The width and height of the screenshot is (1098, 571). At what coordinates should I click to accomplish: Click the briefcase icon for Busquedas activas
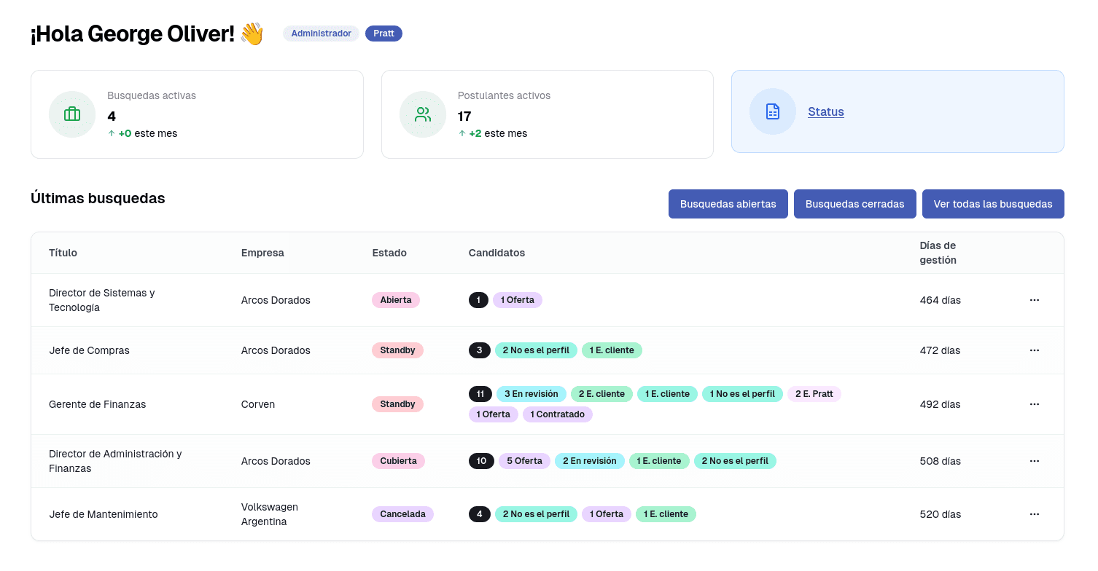pos(72,114)
